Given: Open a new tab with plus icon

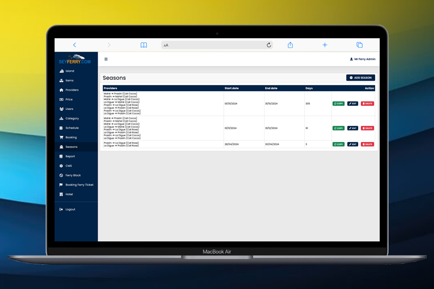Looking at the screenshot, I should click(x=325, y=45).
